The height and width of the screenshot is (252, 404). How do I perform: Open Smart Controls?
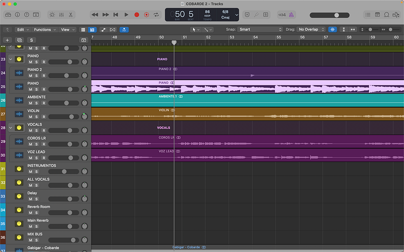52,15
